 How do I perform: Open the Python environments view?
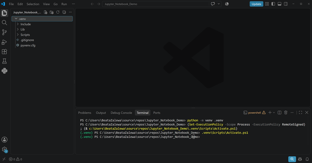click(4, 71)
